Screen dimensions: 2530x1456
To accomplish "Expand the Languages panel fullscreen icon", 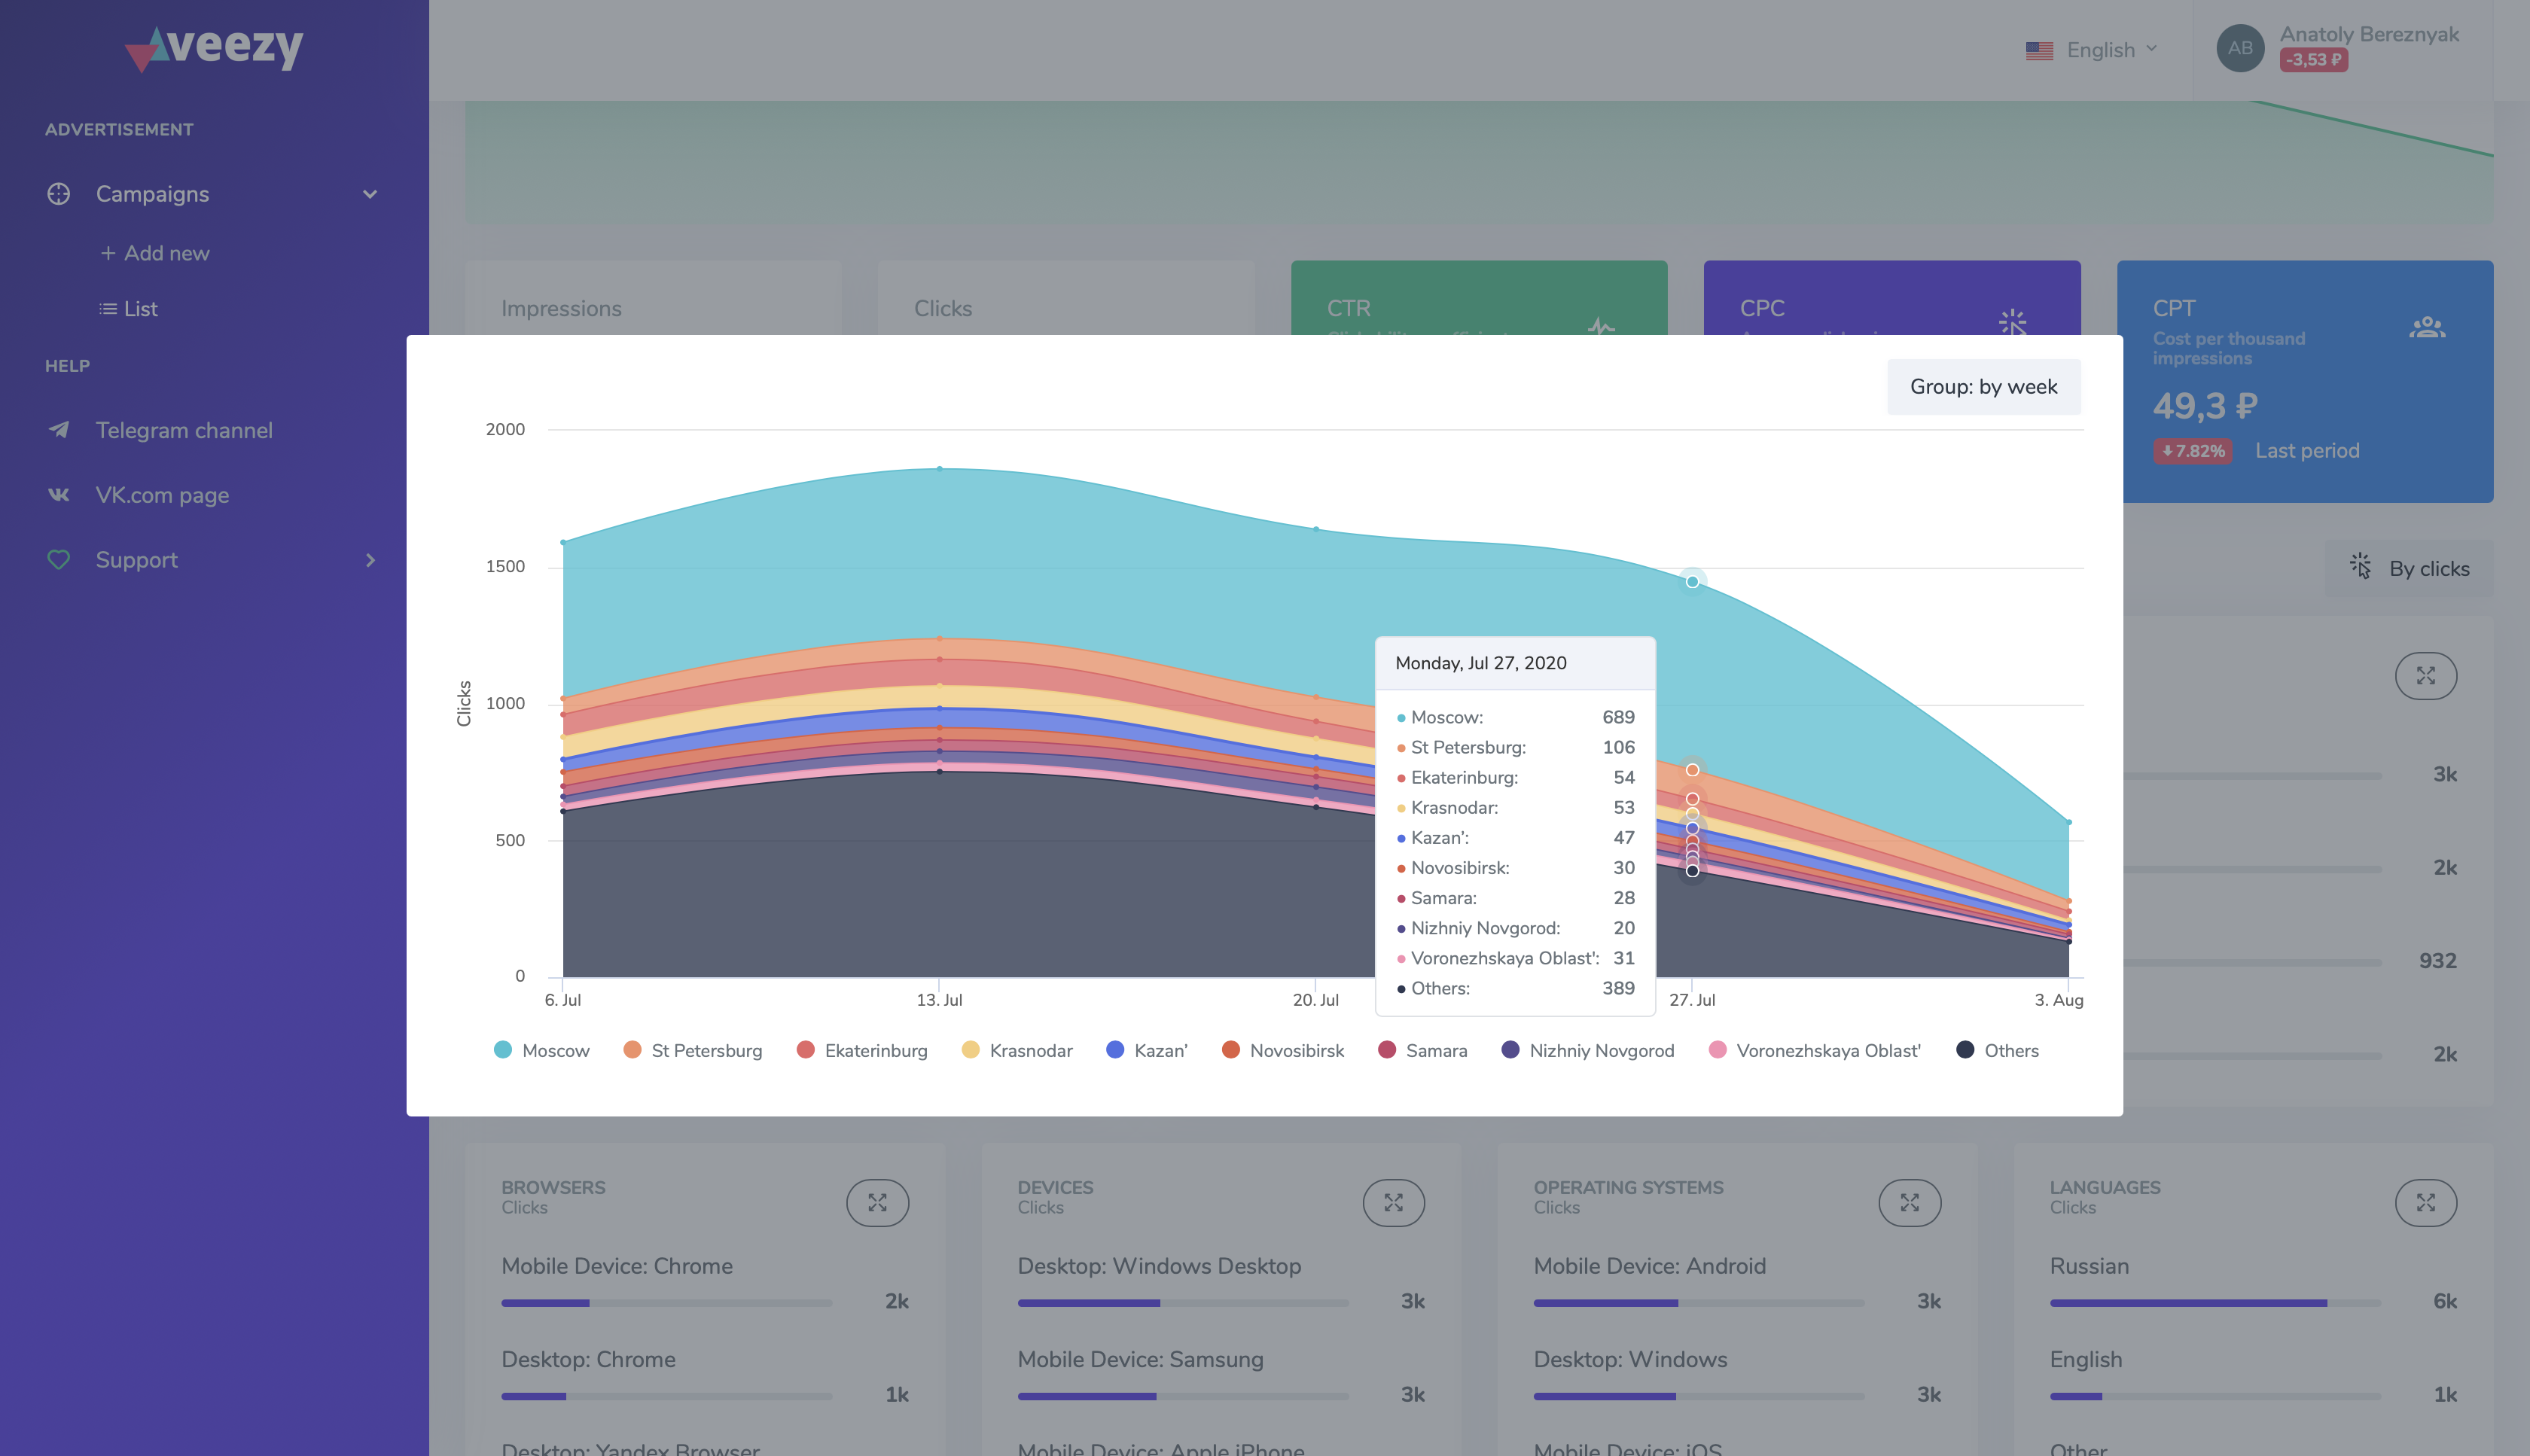I will [2425, 1202].
